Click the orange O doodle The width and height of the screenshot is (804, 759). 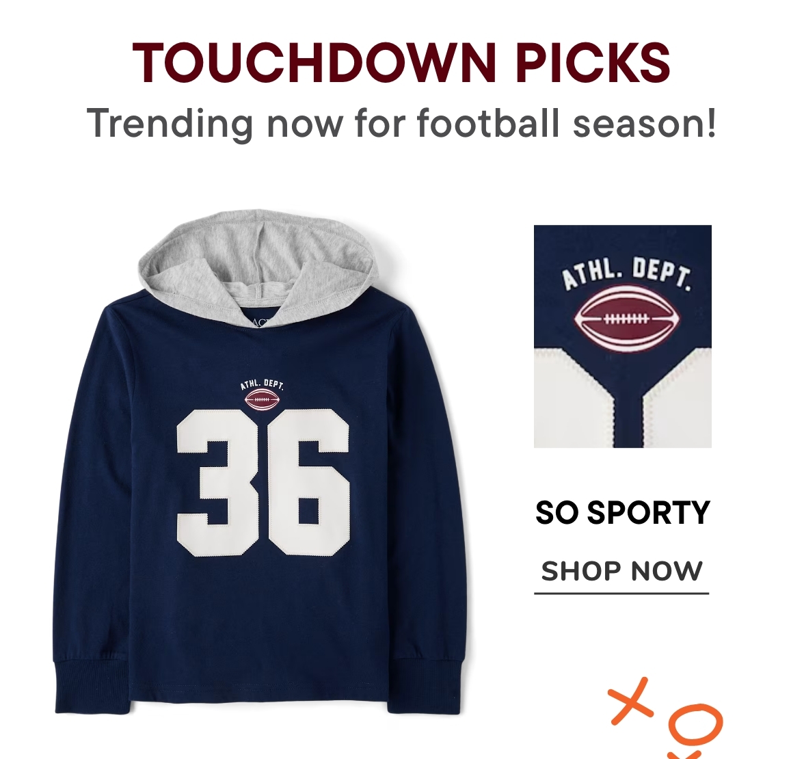pos(696,725)
